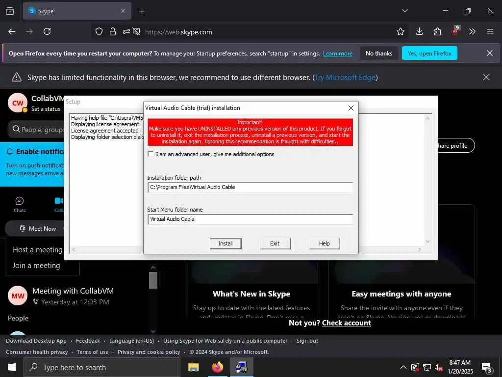Choose No thanks on the Firefox startup prompt

(x=379, y=53)
